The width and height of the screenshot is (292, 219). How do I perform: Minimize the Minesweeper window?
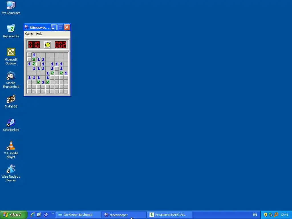pyautogui.click(x=54, y=27)
